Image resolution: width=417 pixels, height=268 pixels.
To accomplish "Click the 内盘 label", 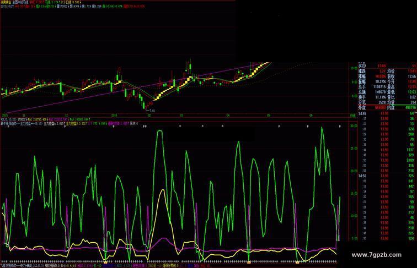I will click(391, 107).
